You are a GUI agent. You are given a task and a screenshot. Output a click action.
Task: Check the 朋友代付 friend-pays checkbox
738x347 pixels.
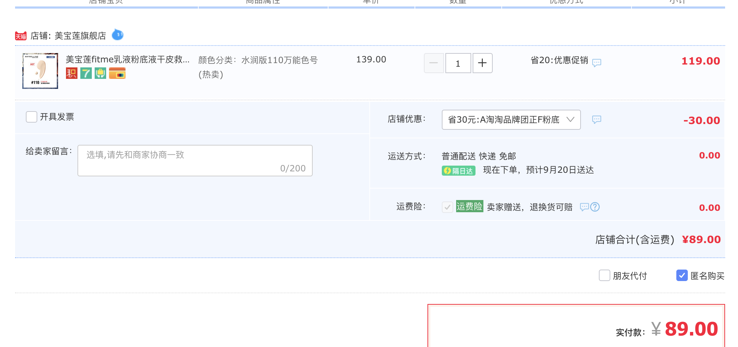[x=605, y=275]
